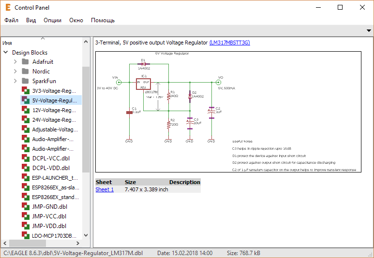The height and width of the screenshot is (258, 374).
Task: Click the 5V regulator schematic preview
Action: pyautogui.click(x=228, y=112)
